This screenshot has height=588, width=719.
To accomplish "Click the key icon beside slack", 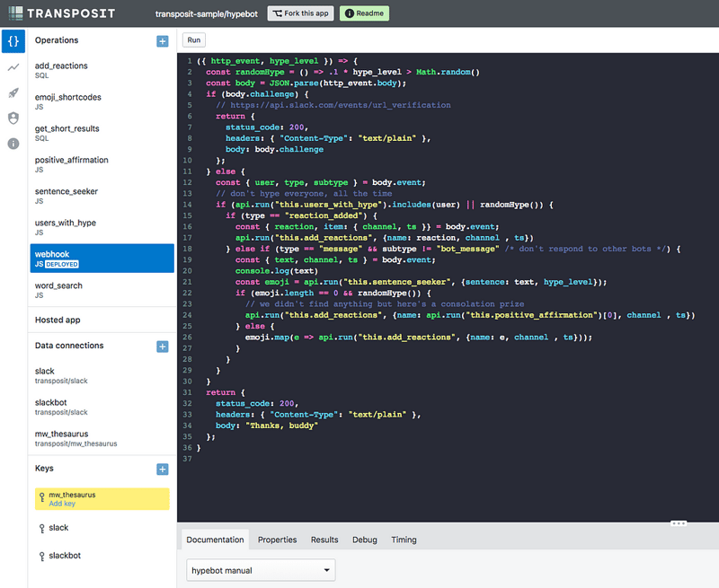I will point(41,529).
